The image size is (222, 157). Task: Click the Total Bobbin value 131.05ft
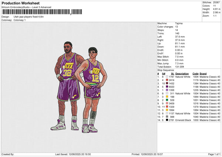(179, 67)
